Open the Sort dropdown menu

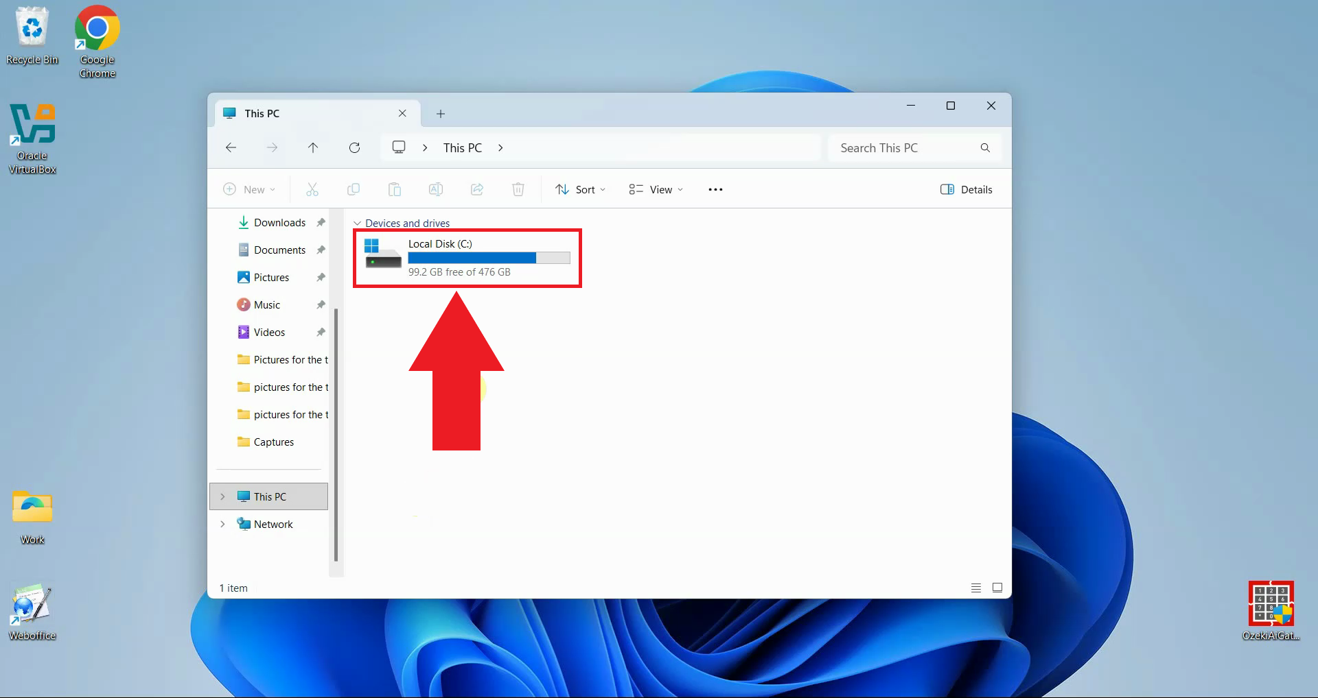pyautogui.click(x=580, y=189)
